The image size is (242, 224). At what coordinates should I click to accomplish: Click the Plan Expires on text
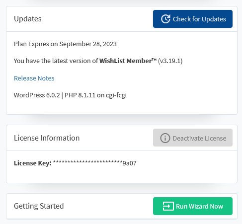[36, 44]
